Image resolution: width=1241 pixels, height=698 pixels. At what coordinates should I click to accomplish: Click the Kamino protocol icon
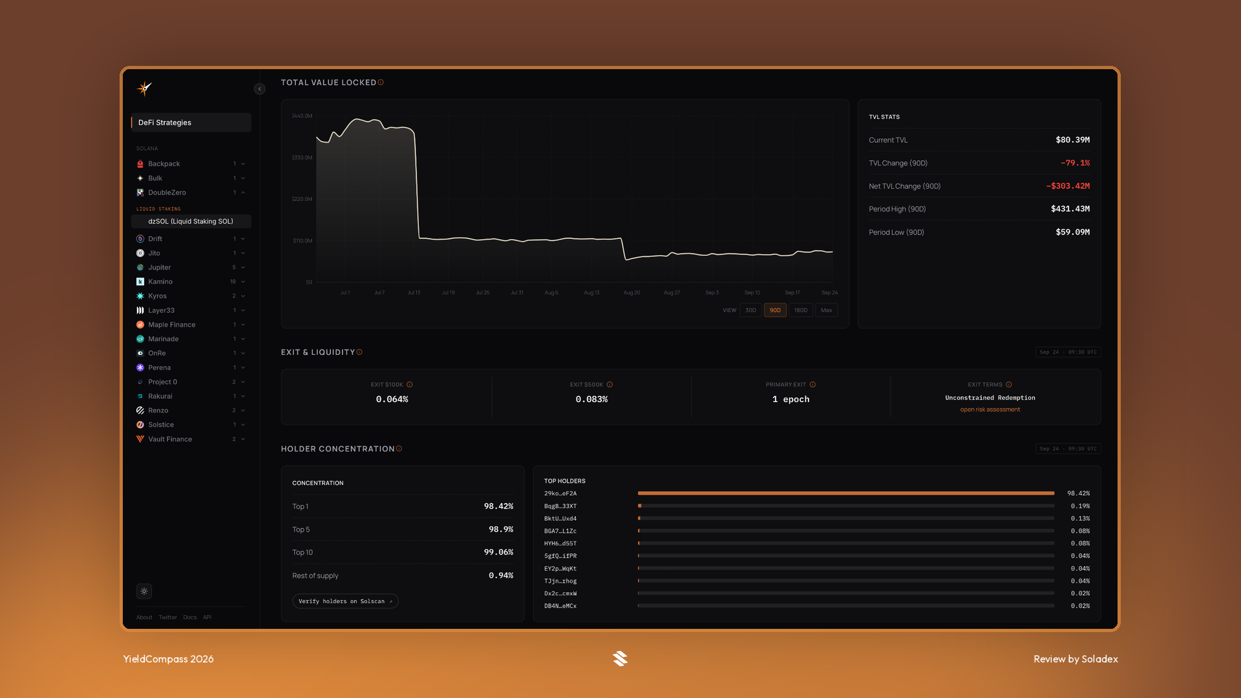(x=140, y=282)
